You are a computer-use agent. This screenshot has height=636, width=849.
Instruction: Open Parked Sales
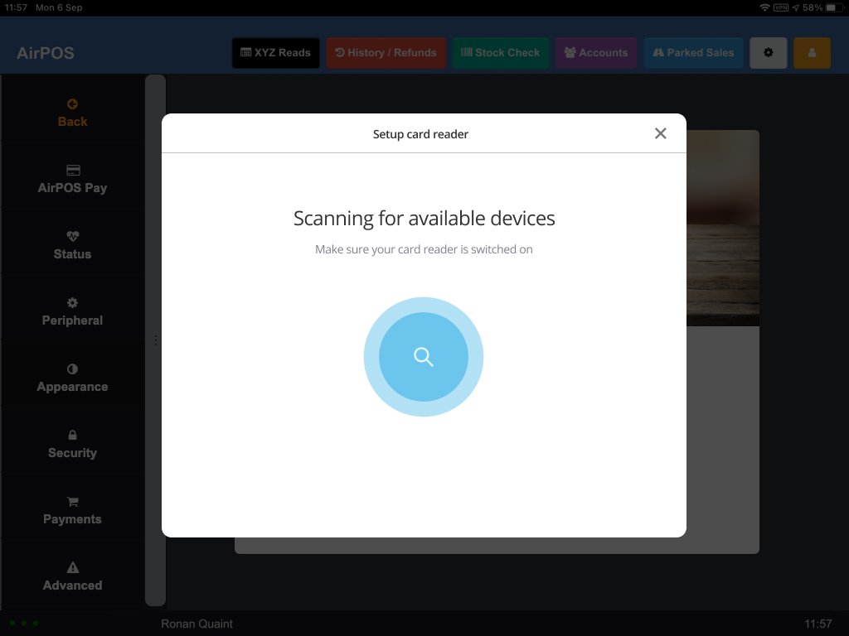693,53
